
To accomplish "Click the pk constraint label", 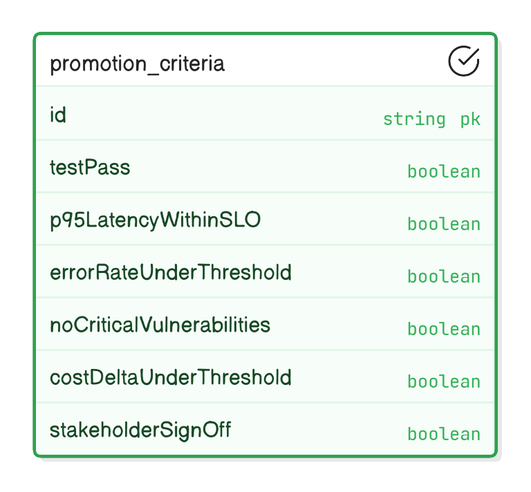I will 470,120.
